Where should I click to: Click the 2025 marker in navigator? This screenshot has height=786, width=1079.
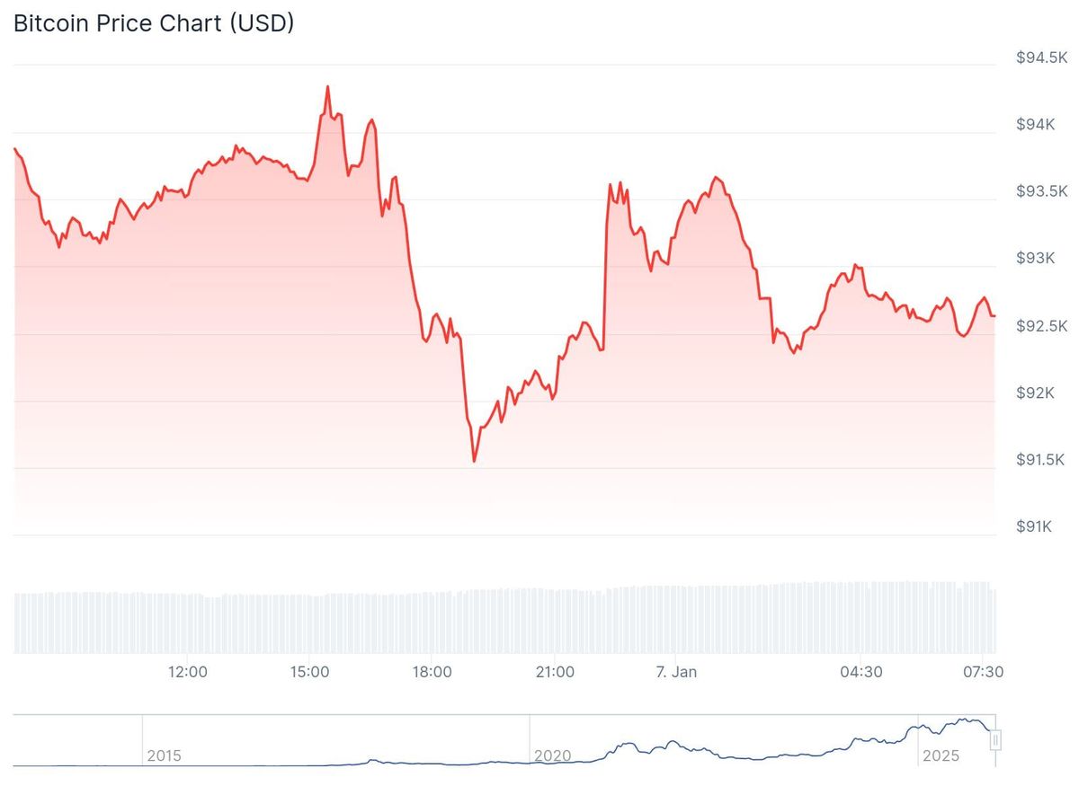click(941, 755)
